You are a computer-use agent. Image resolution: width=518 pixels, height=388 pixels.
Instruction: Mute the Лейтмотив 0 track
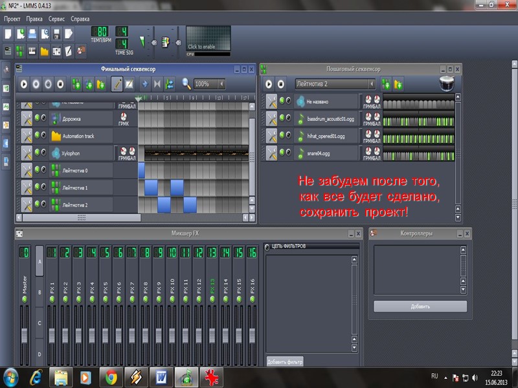coord(37,169)
